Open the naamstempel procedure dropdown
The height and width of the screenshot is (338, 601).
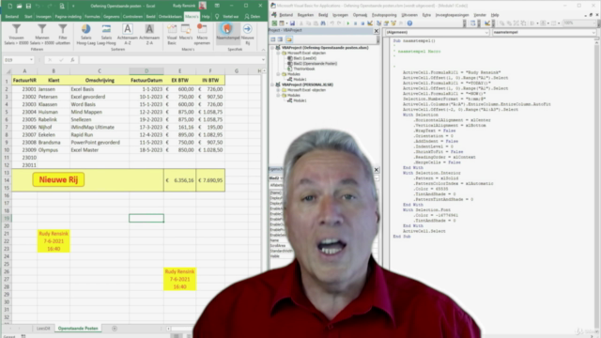(593, 33)
